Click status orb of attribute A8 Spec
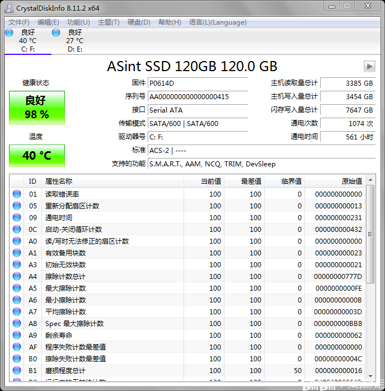The image size is (385, 391). coord(17,323)
